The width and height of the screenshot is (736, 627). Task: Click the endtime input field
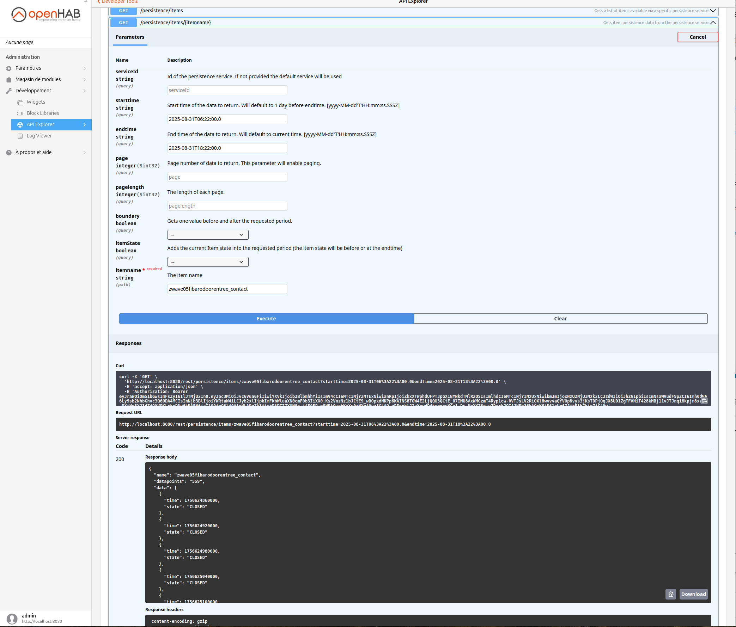click(x=227, y=148)
